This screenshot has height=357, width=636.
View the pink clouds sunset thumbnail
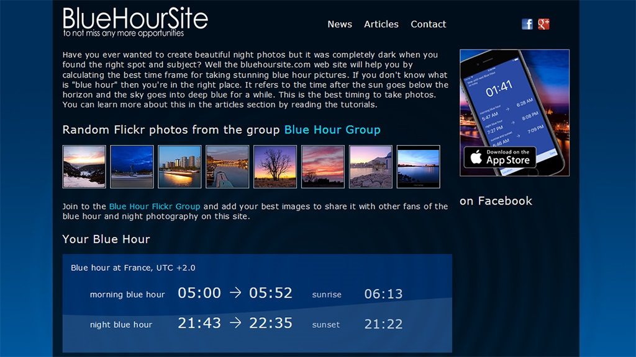323,167
